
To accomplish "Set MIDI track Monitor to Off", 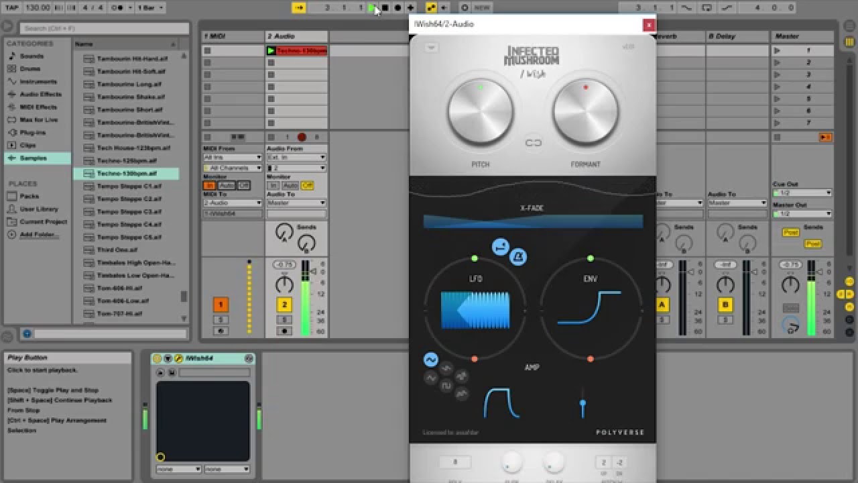I will pyautogui.click(x=243, y=186).
